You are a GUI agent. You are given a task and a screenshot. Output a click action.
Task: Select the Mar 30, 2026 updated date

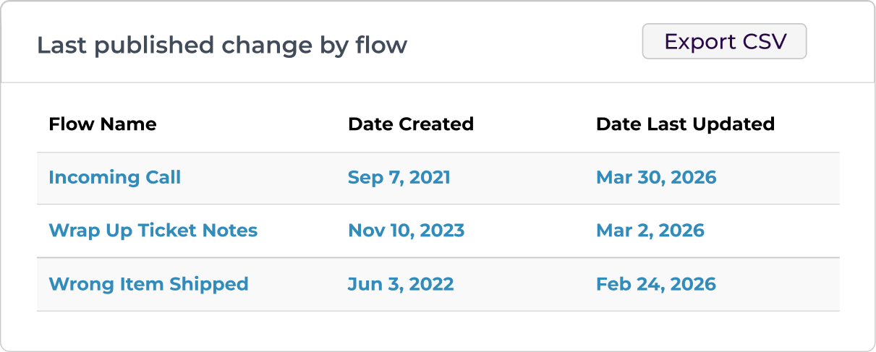pyautogui.click(x=655, y=178)
